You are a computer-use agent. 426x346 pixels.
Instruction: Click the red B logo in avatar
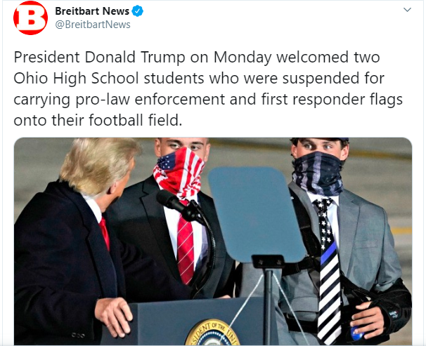pyautogui.click(x=30, y=18)
